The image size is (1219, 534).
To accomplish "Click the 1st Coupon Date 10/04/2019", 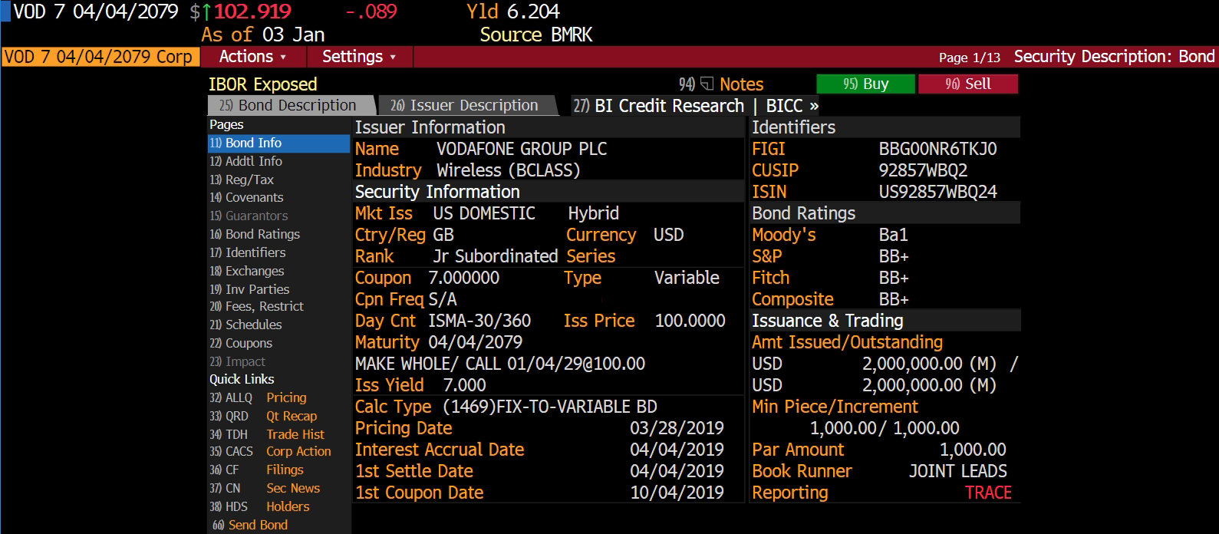I will [677, 493].
